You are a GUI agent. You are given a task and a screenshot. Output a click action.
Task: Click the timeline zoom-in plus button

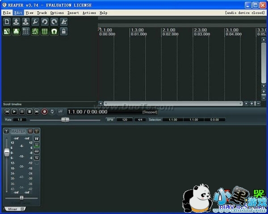click(x=252, y=103)
